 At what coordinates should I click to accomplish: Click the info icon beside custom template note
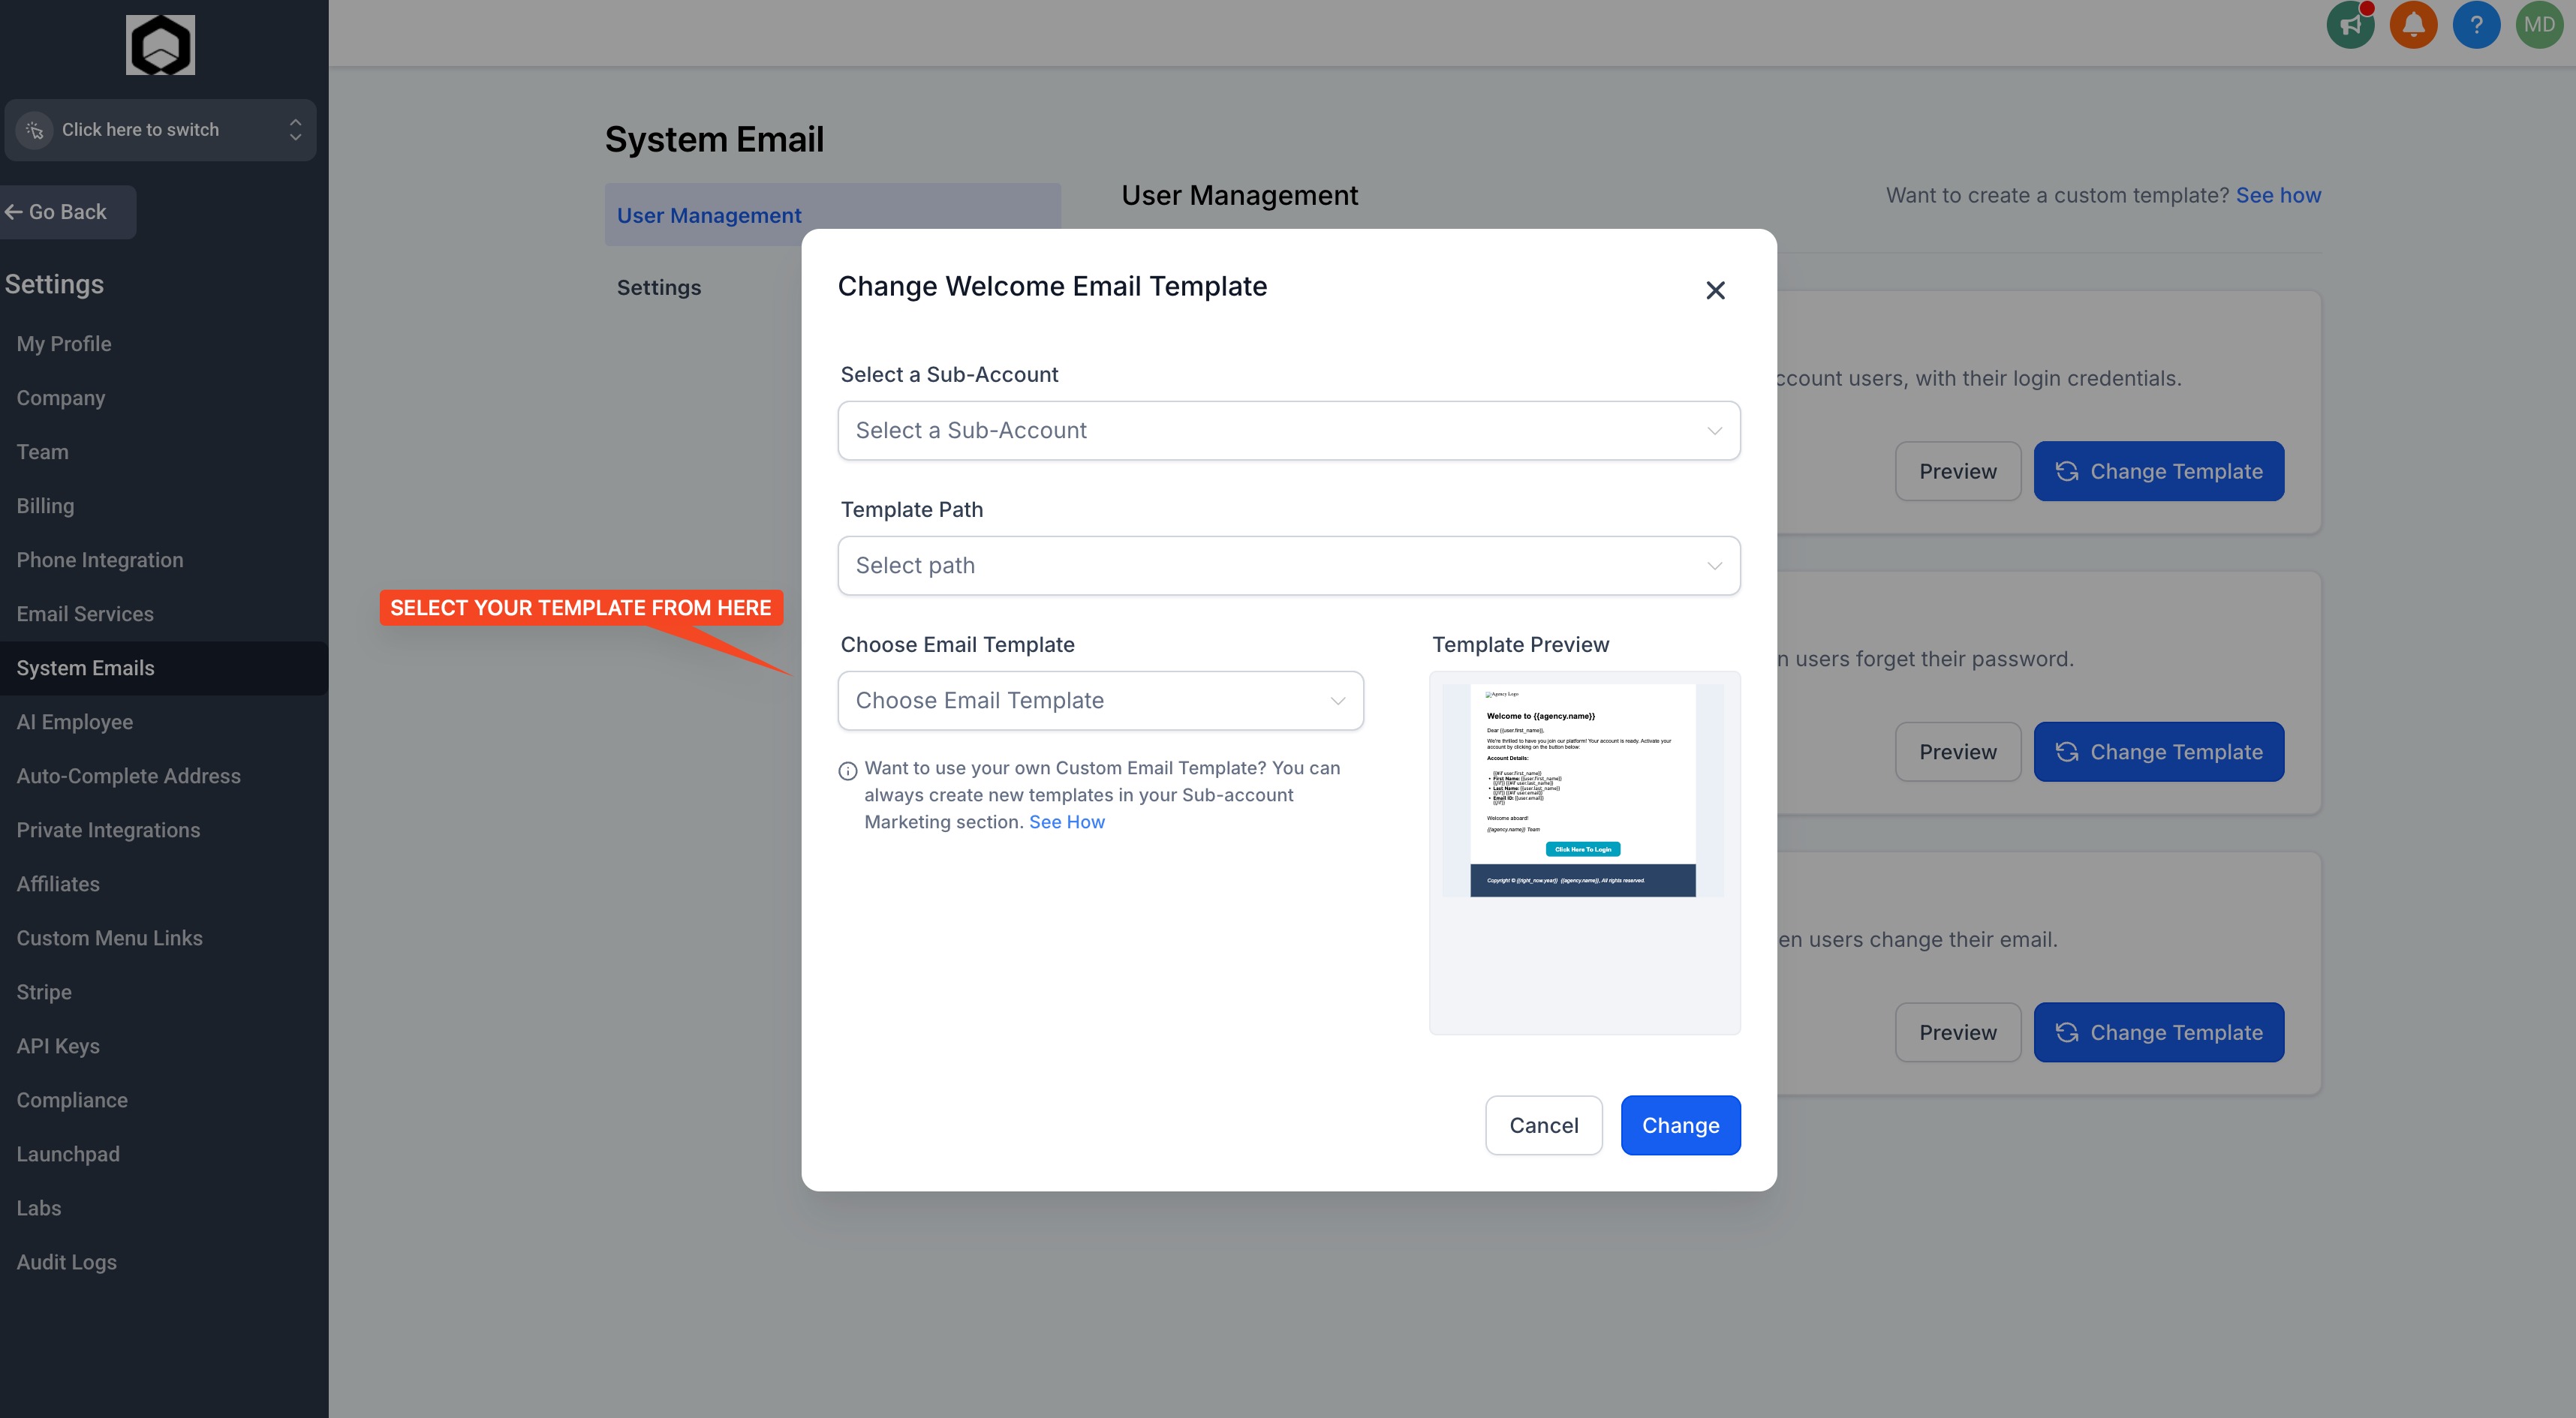[848, 771]
